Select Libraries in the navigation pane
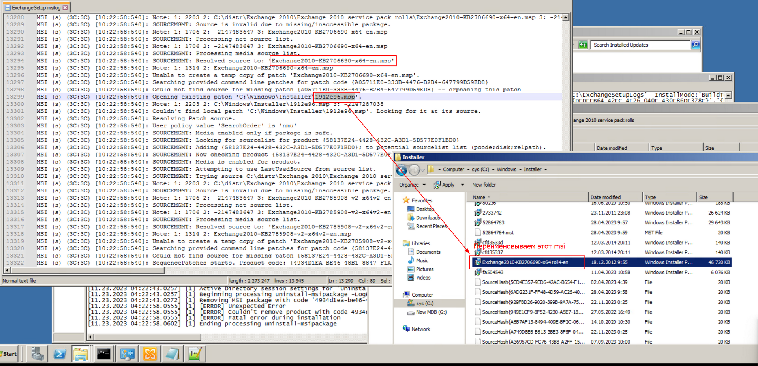The image size is (758, 366). [420, 243]
